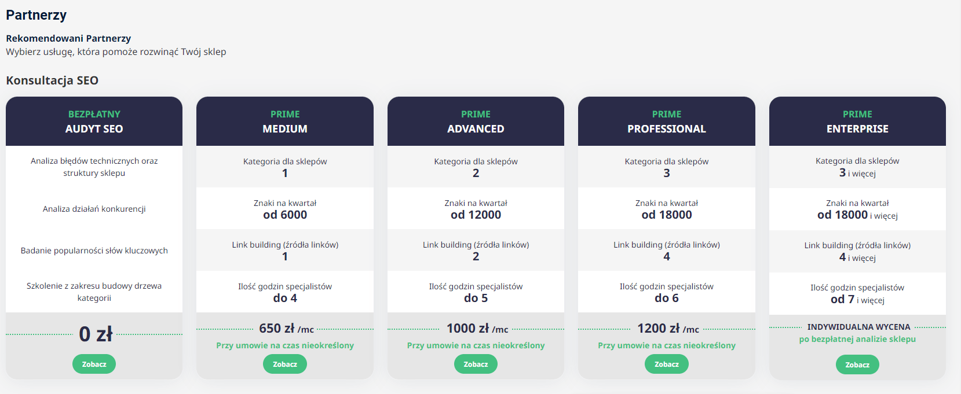Click the 0 zł price

click(96, 334)
